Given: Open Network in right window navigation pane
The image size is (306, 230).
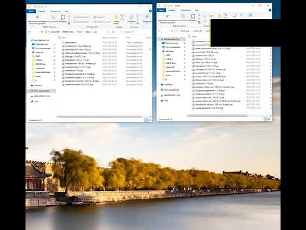Looking at the screenshot, I should [x=164, y=100].
